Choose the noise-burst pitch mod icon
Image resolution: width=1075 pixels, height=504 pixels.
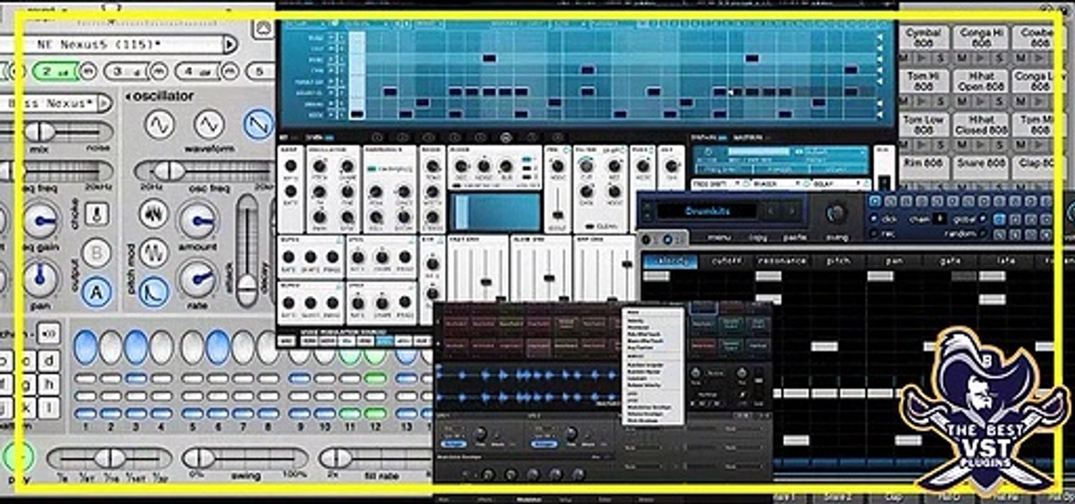[x=154, y=214]
